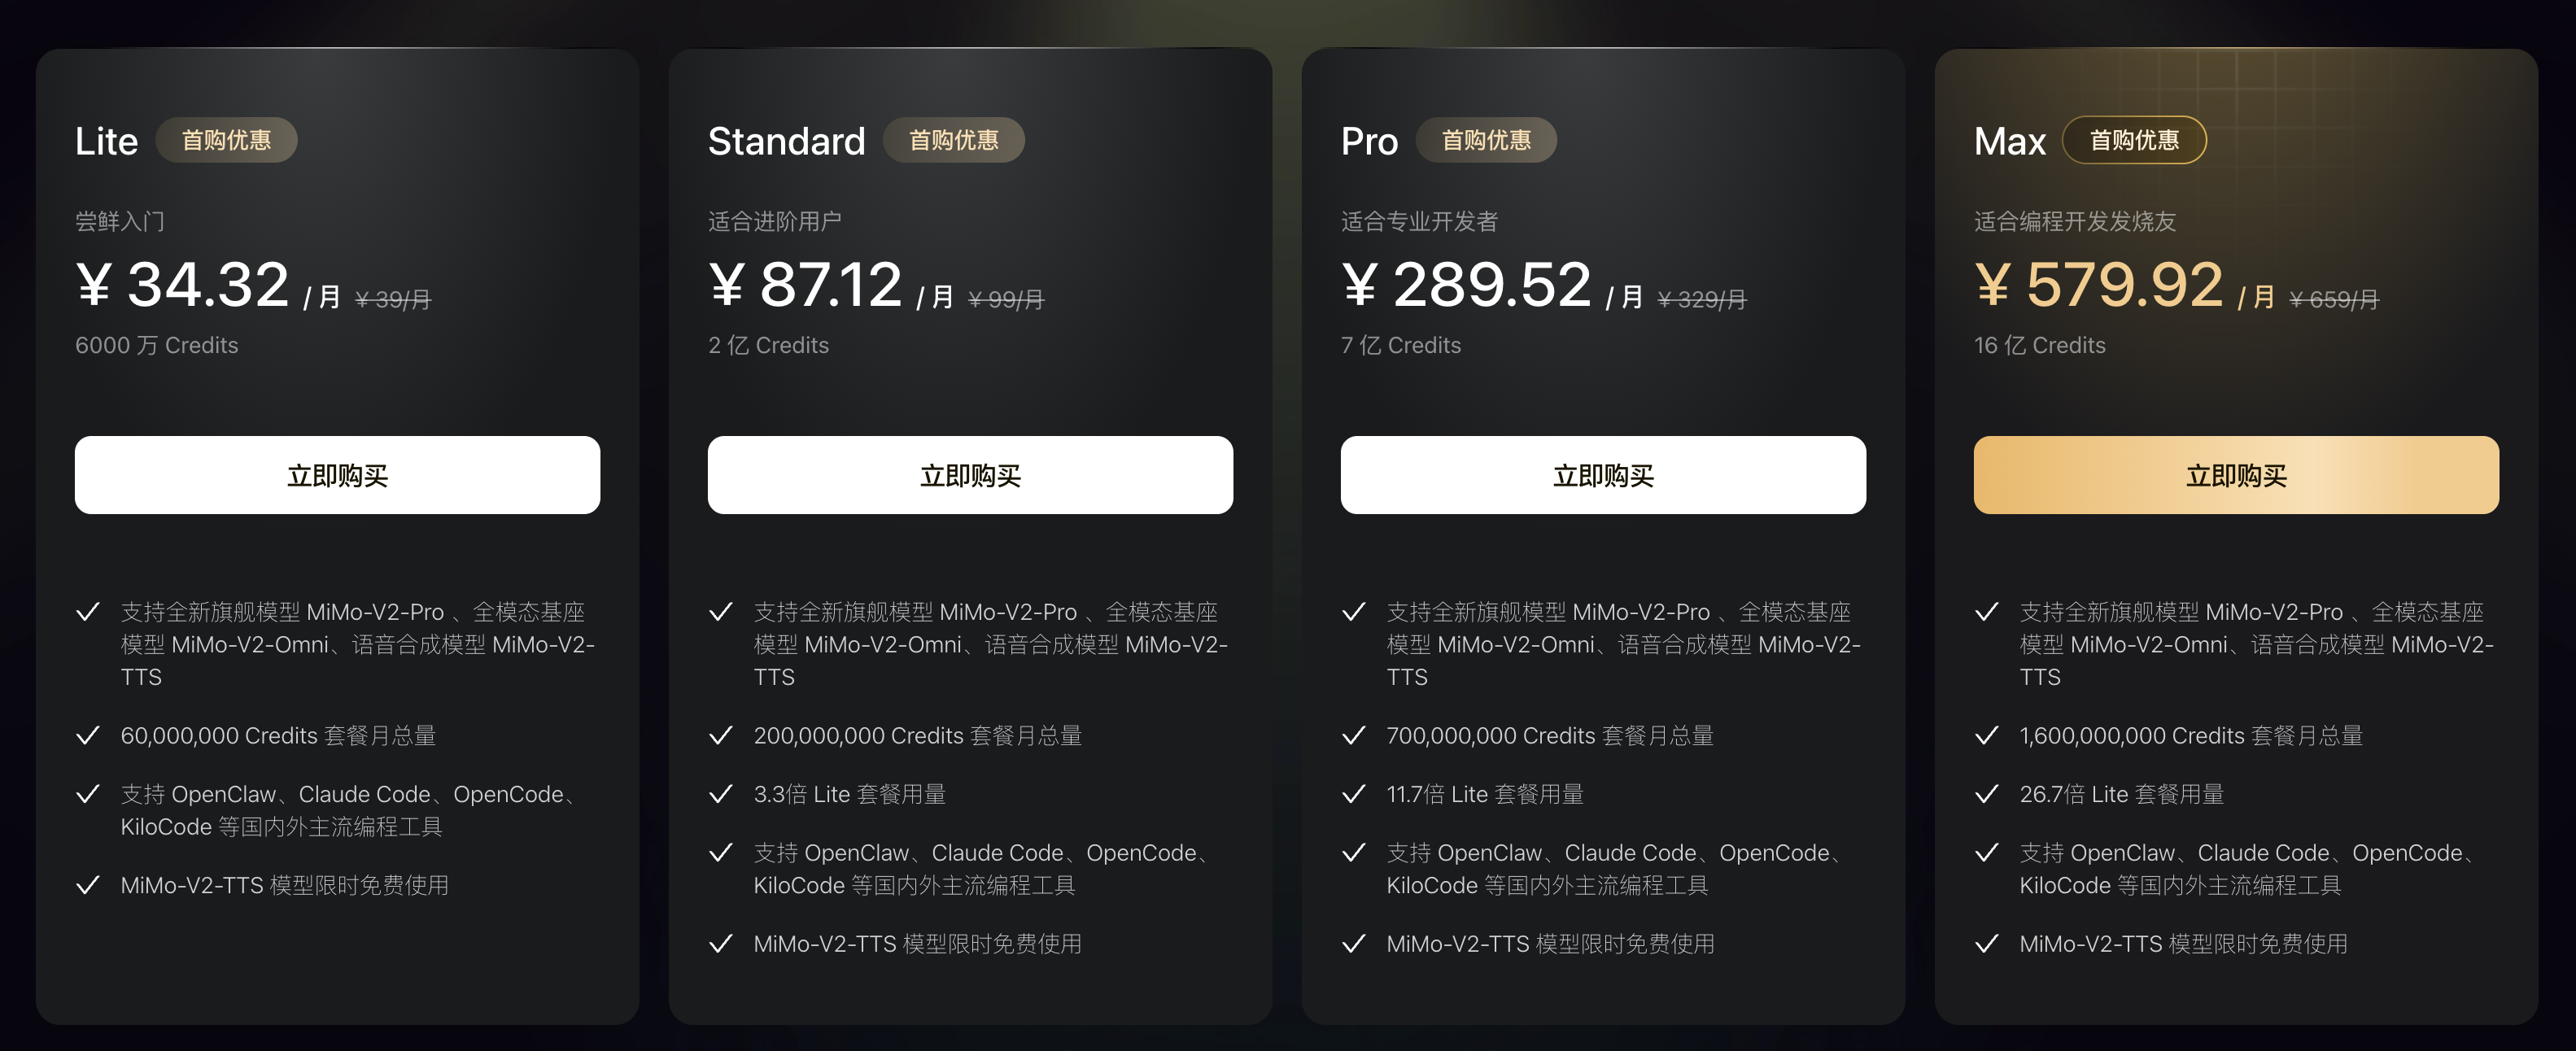Click checkmark next to 3.3倍 Lite 套餐用量
Viewport: 2576px width, 1051px height.
[720, 794]
